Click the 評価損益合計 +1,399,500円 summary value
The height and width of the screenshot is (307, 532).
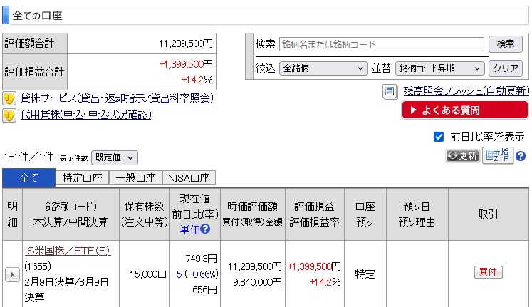186,64
